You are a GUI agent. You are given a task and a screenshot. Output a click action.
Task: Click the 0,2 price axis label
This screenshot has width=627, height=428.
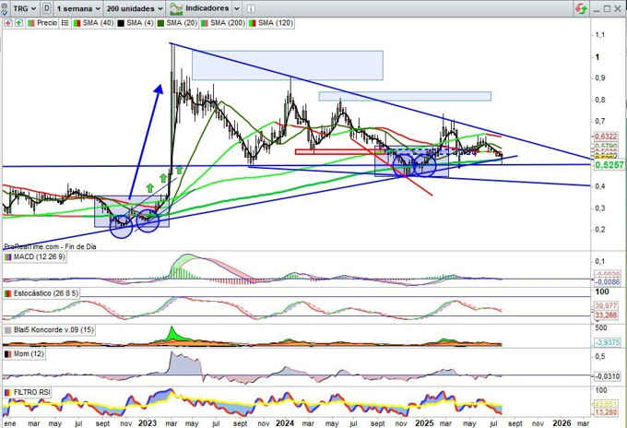(600, 230)
